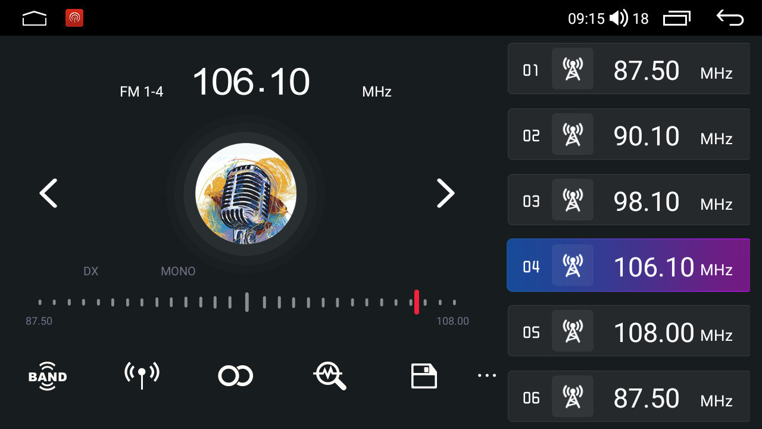The height and width of the screenshot is (429, 762).
Task: Go back using the return arrow
Action: [730, 18]
